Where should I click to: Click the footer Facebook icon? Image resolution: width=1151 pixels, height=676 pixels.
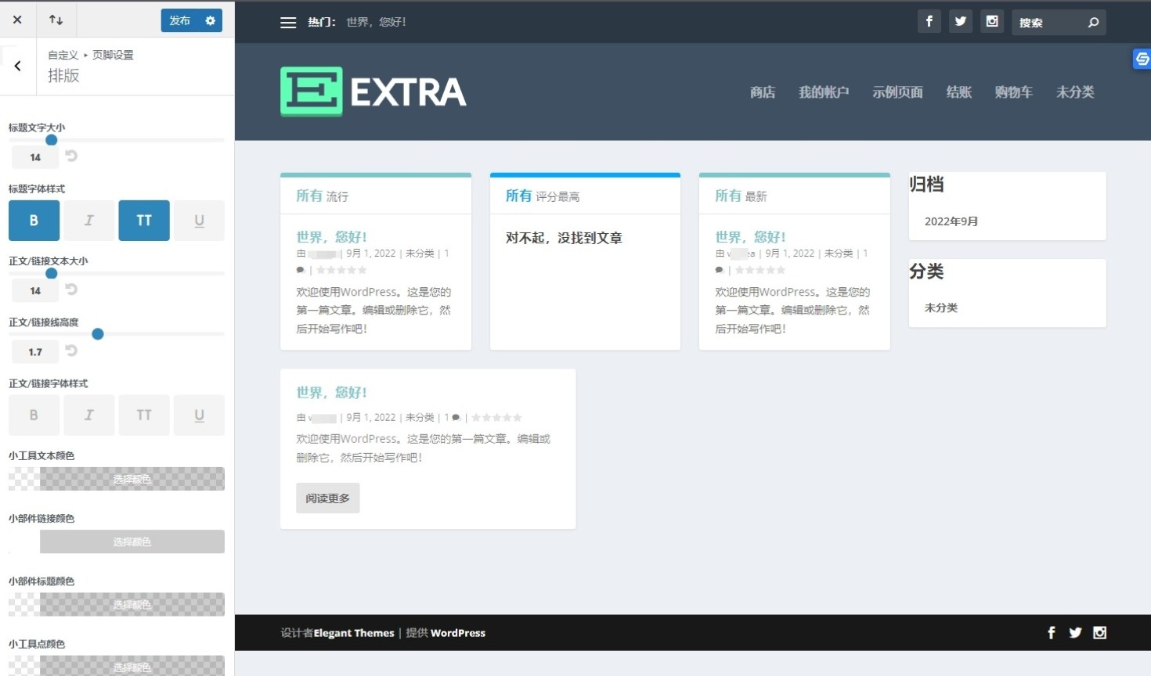point(1052,632)
